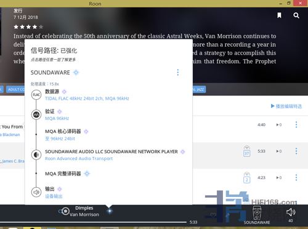Open three-dot menu for the 4:23 track
Viewport: 308px width, 229px height.
click(x=296, y=177)
